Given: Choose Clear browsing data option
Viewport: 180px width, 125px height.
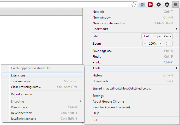Looking at the screenshot, I should pos(26,87).
